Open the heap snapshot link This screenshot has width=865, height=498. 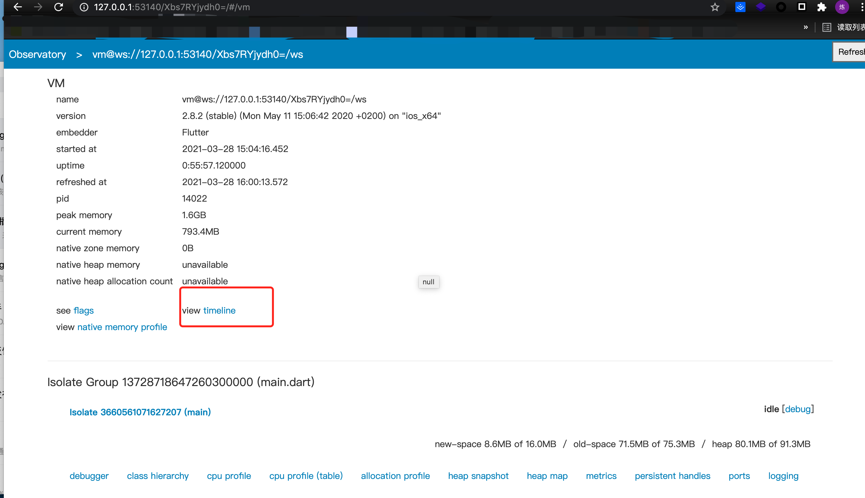click(x=479, y=476)
